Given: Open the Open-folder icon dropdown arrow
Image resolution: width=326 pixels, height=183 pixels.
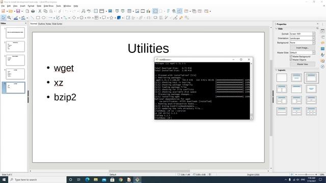Looking at the screenshot, I should (15, 11).
